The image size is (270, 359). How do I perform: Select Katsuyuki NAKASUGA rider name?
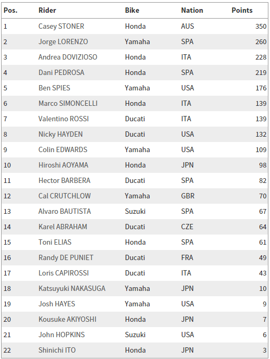72,288
